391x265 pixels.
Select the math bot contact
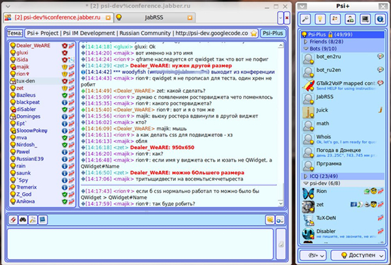(x=343, y=125)
